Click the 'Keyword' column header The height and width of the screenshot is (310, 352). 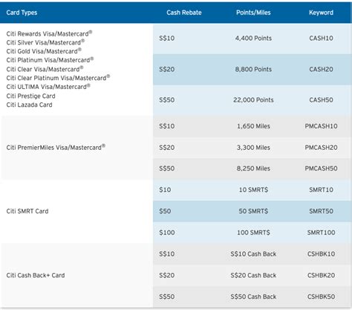click(x=321, y=13)
